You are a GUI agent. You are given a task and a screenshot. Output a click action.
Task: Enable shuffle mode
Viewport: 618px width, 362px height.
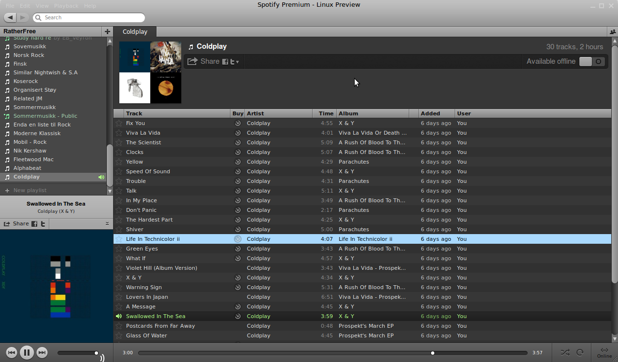(x=564, y=352)
